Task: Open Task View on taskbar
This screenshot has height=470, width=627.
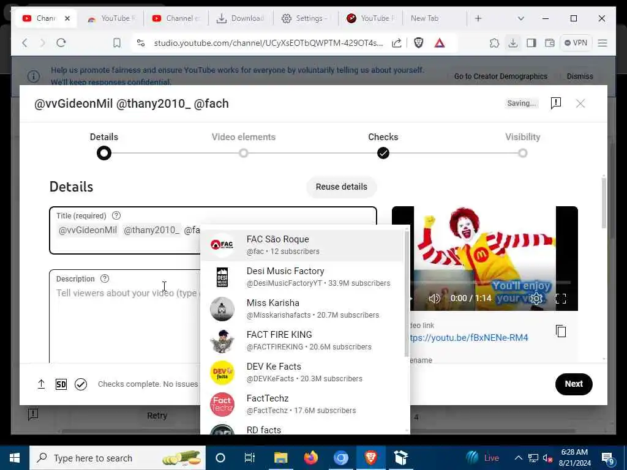Action: point(250,458)
